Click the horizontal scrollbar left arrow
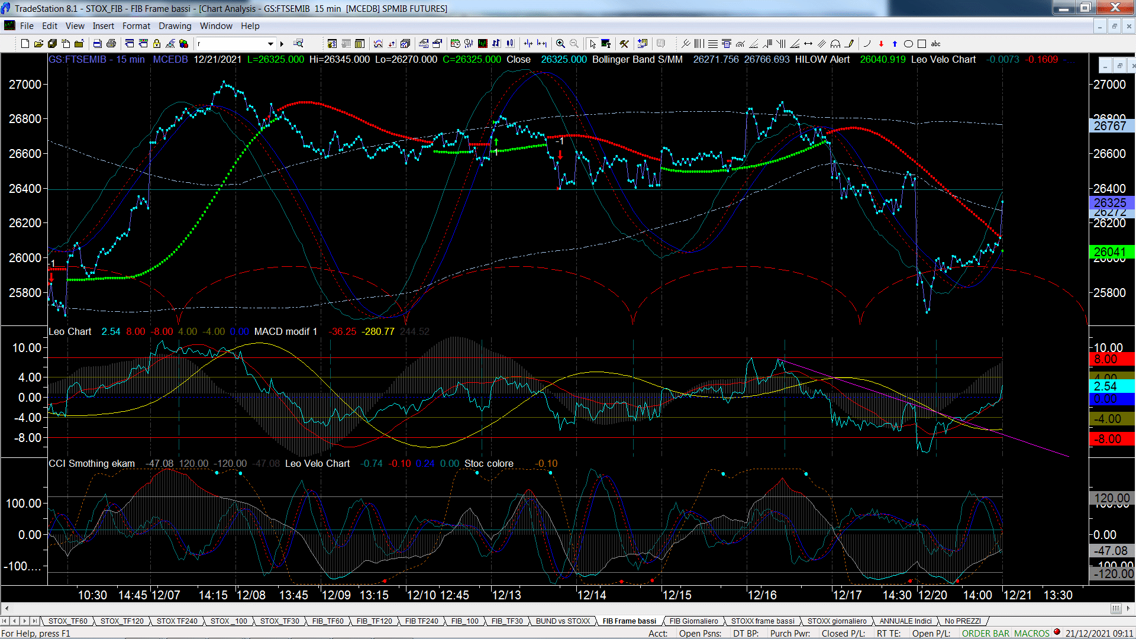 click(7, 608)
